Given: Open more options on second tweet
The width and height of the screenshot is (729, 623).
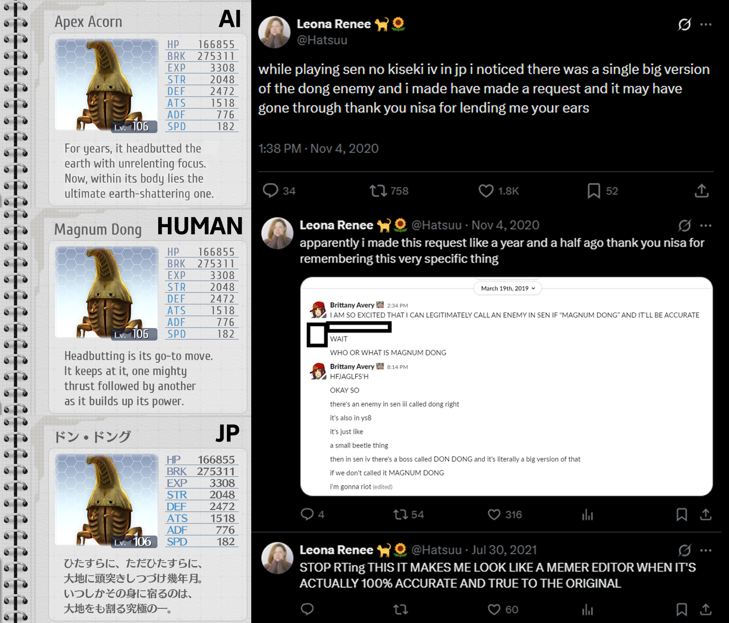Looking at the screenshot, I should [x=706, y=226].
